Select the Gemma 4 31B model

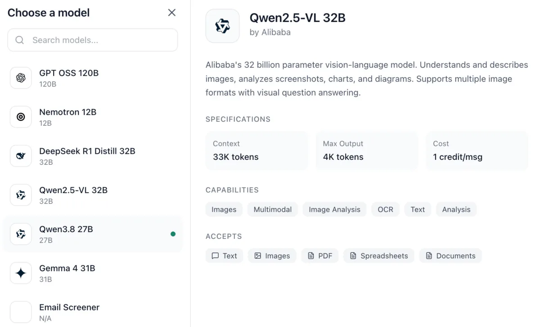93,273
